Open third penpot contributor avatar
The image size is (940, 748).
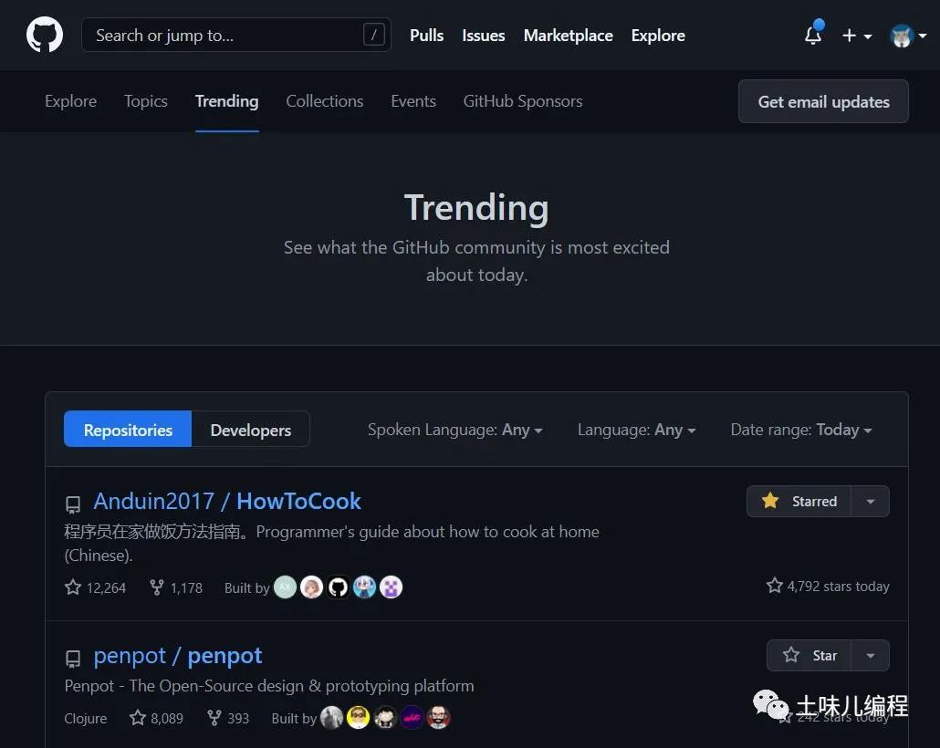coord(385,717)
